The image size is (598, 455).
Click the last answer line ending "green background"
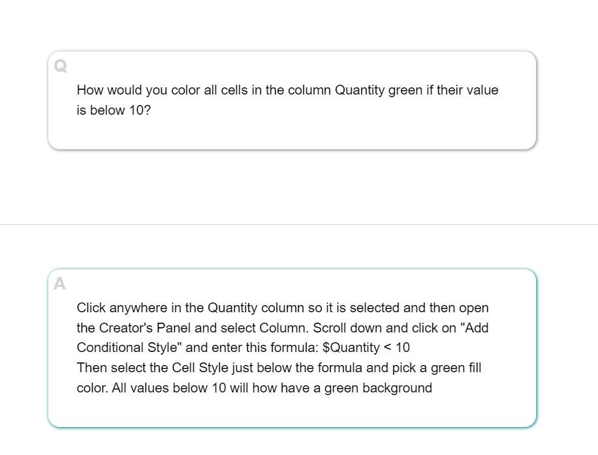pyautogui.click(x=254, y=389)
